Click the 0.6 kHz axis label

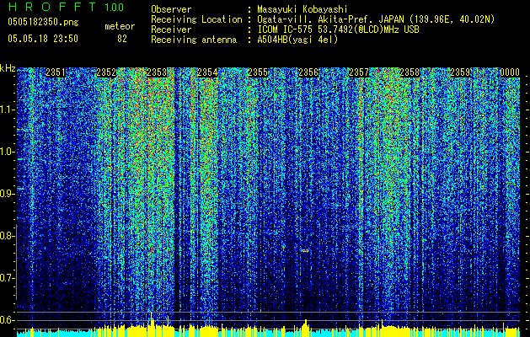[7, 320]
